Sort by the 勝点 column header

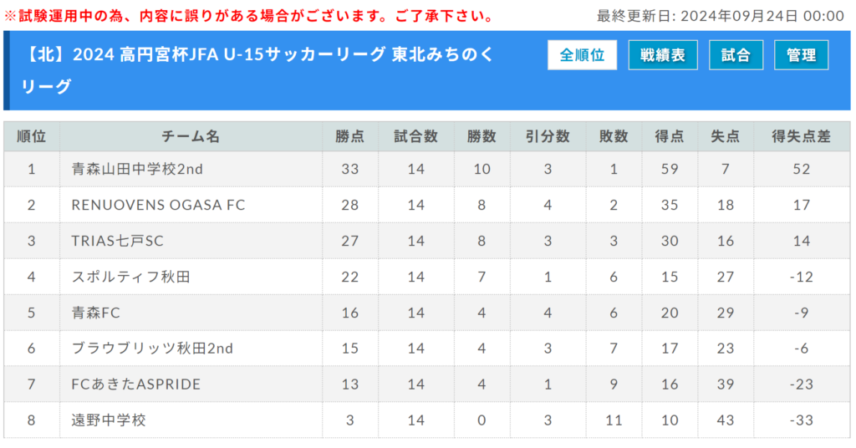350,136
